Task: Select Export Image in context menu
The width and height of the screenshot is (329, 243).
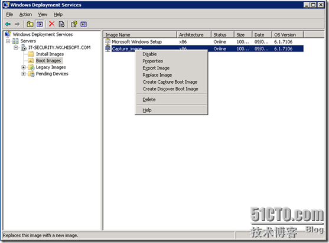Action: (x=171, y=68)
